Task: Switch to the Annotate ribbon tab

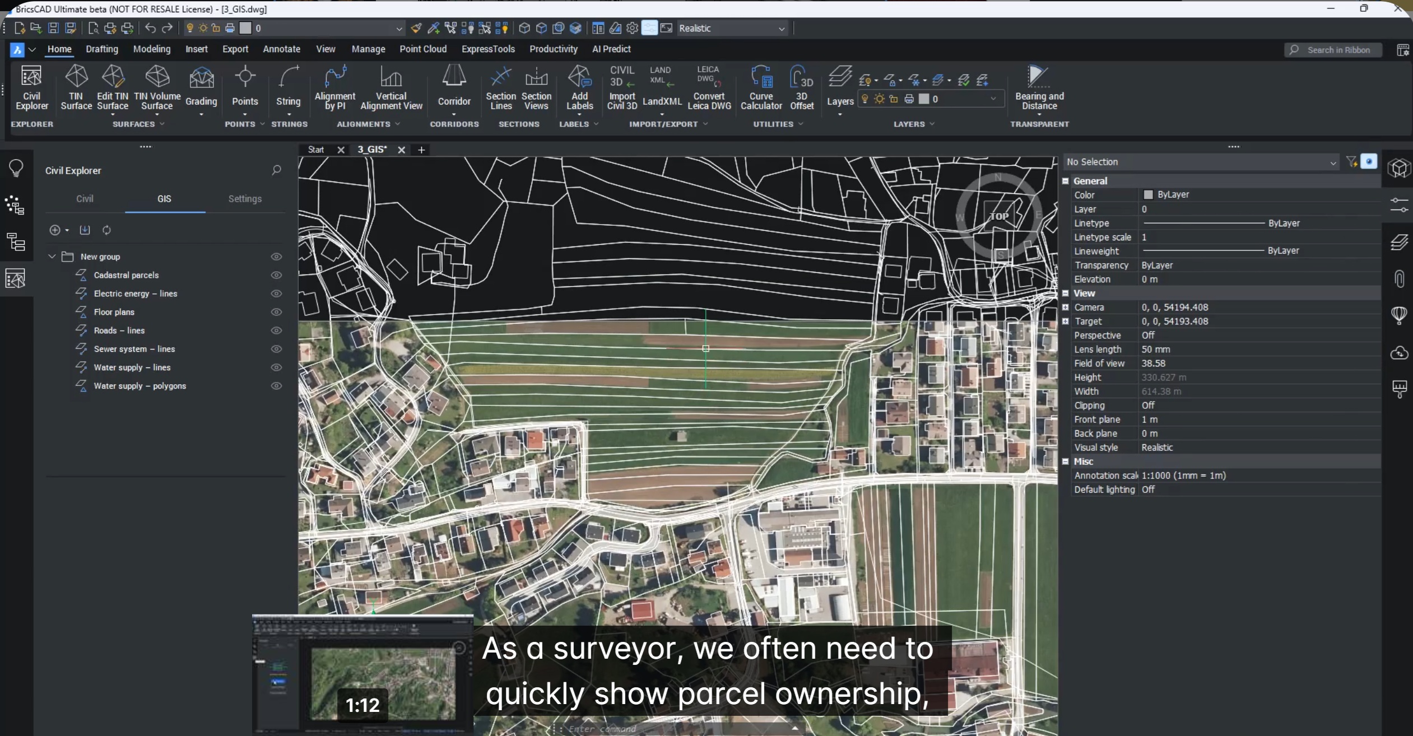Action: (x=281, y=49)
